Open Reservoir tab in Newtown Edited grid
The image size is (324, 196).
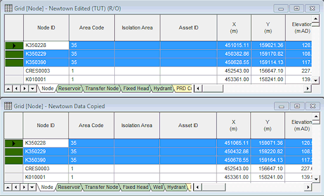(69, 89)
